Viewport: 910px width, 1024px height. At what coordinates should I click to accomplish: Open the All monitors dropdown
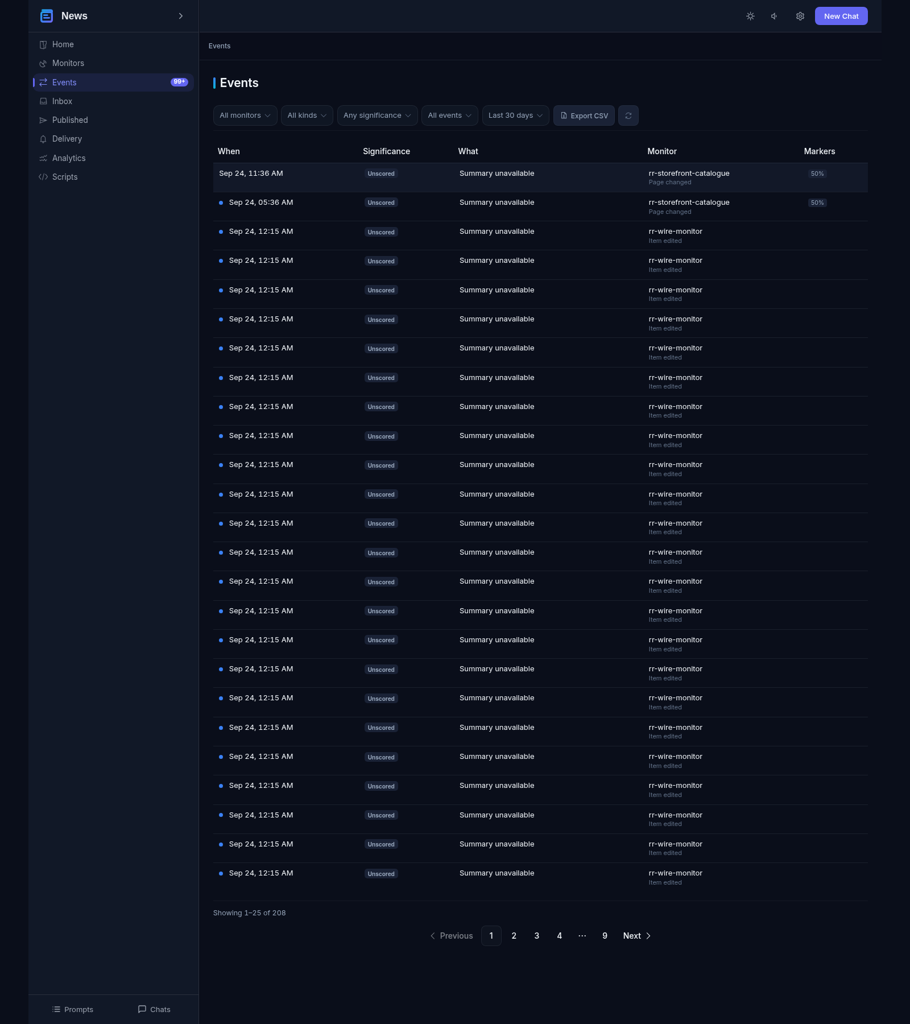245,115
